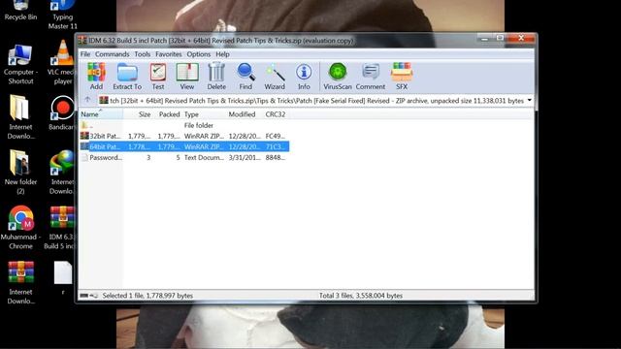The image size is (621, 349).
Task: Select the New folder (2) desktop icon
Action: (x=20, y=173)
